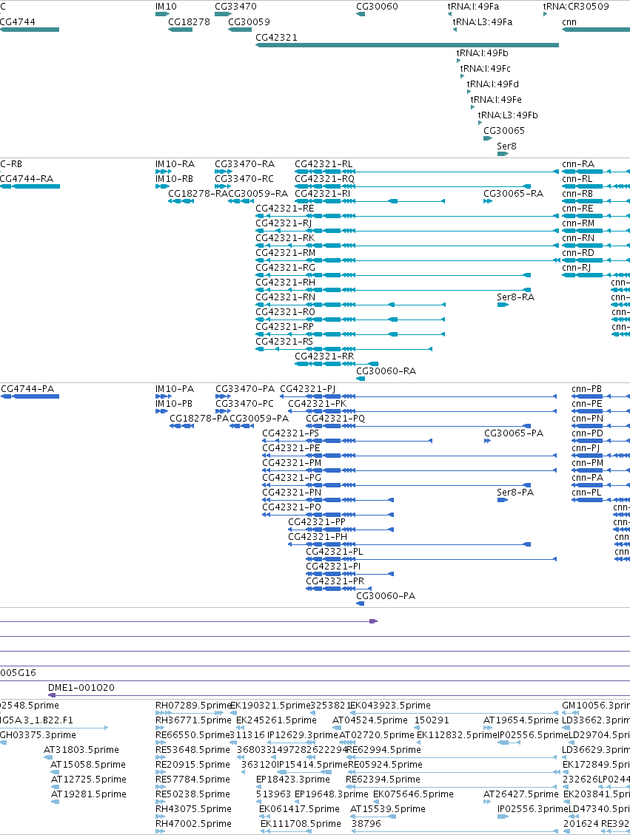Click protein CG42321-PH
This screenshot has width=630, height=835.
pyautogui.click(x=317, y=537)
